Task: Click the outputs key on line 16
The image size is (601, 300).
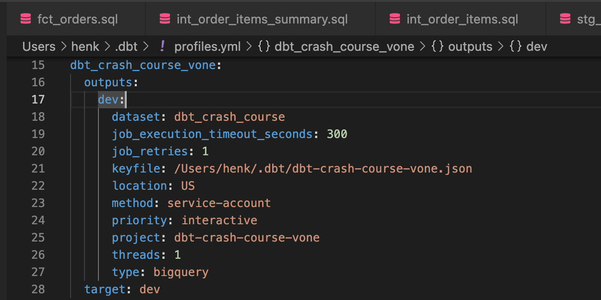Action: 108,82
